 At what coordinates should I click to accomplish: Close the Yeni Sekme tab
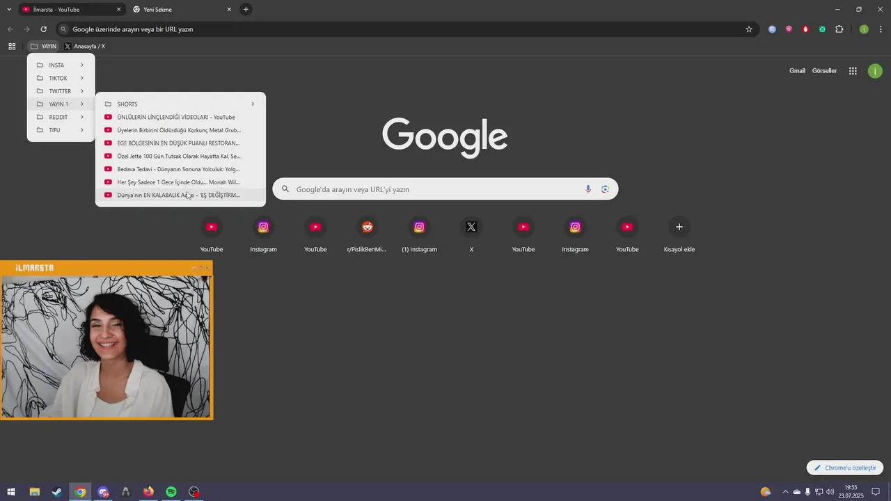(x=229, y=10)
